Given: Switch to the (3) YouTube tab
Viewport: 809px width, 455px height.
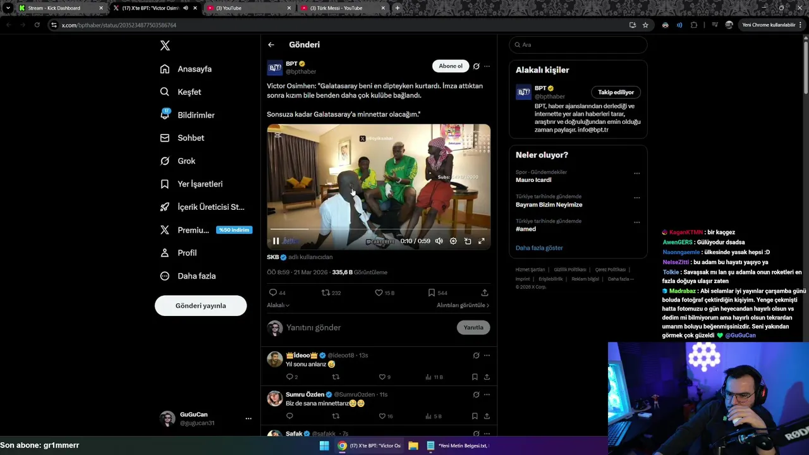Looking at the screenshot, I should point(248,8).
